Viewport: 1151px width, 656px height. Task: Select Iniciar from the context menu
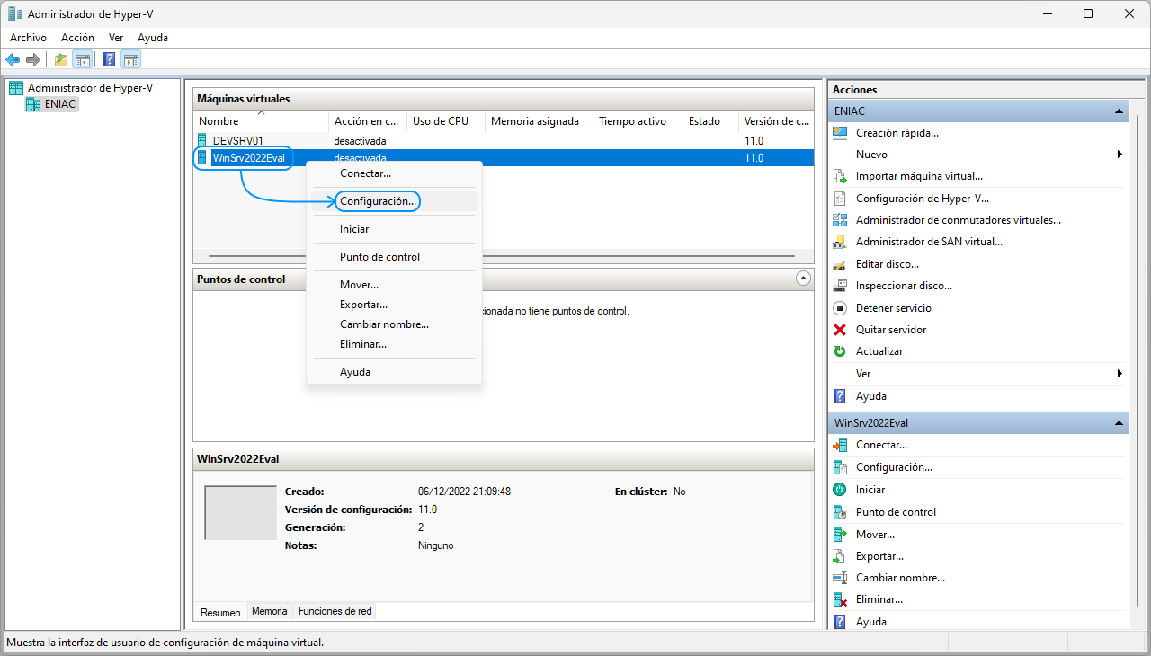(x=395, y=229)
